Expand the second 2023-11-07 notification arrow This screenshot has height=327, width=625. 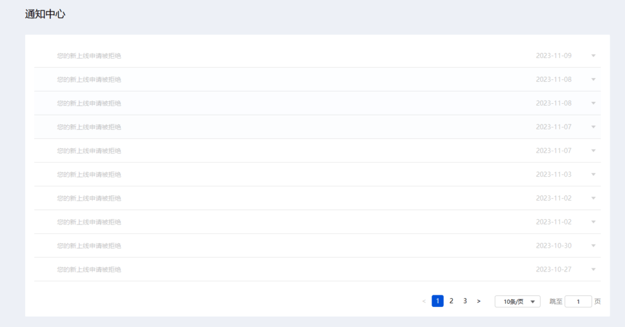pos(593,151)
